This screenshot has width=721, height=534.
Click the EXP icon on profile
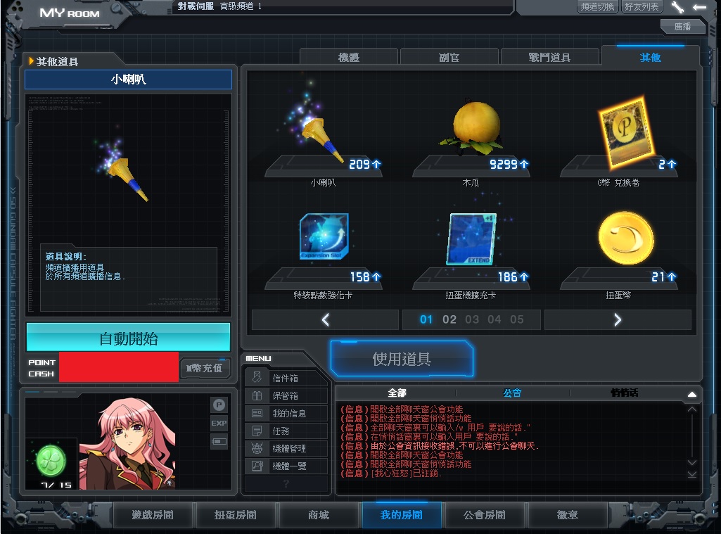point(219,423)
